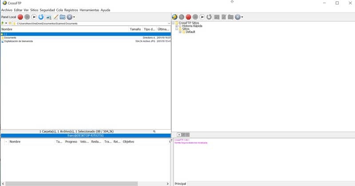Expand the Historia Rápida tree node

point(177,26)
